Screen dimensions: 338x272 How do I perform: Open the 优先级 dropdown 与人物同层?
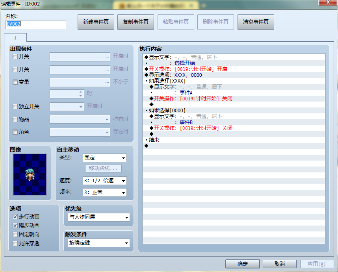click(99, 217)
